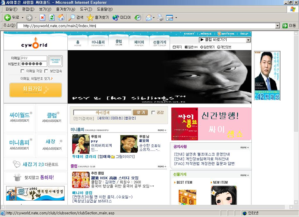Open the 즐겨찾기 star favorites button
This screenshot has width=299, height=217.
pos(98,18)
